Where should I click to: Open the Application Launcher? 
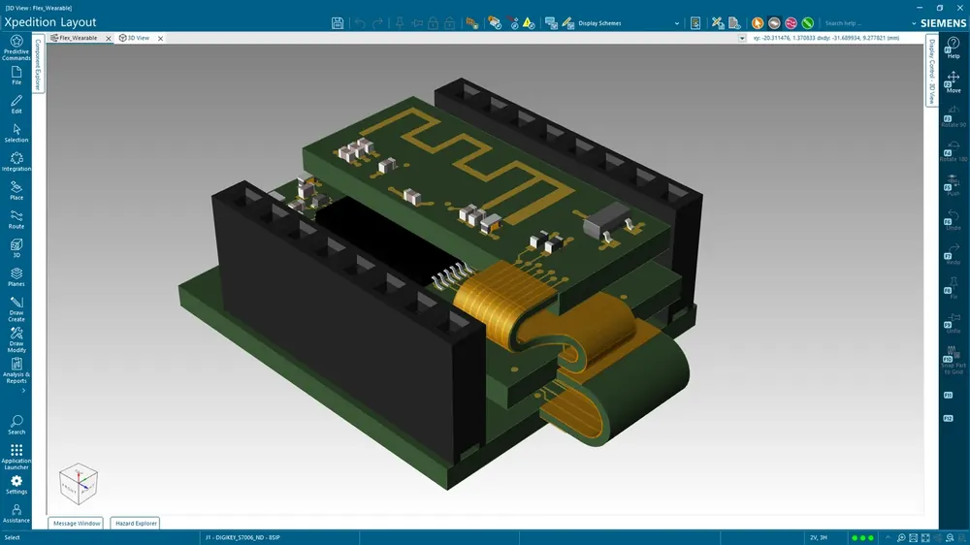click(x=16, y=457)
